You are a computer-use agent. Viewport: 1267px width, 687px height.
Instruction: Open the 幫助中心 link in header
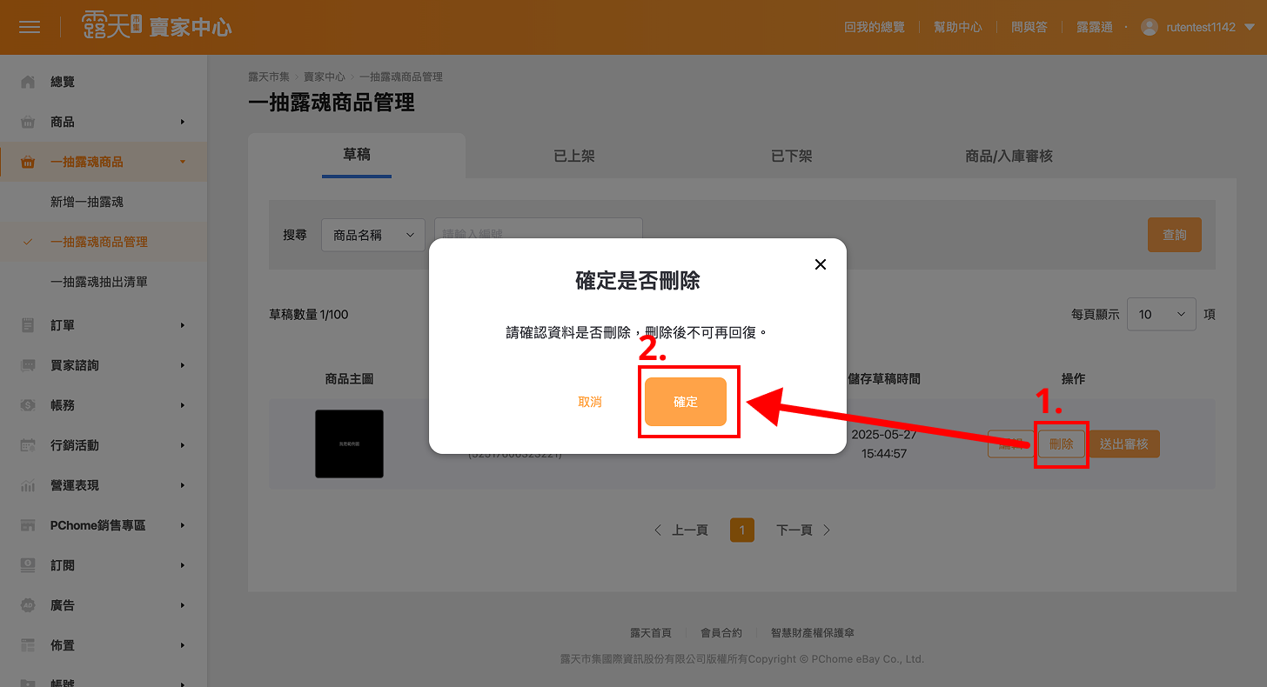click(x=957, y=27)
